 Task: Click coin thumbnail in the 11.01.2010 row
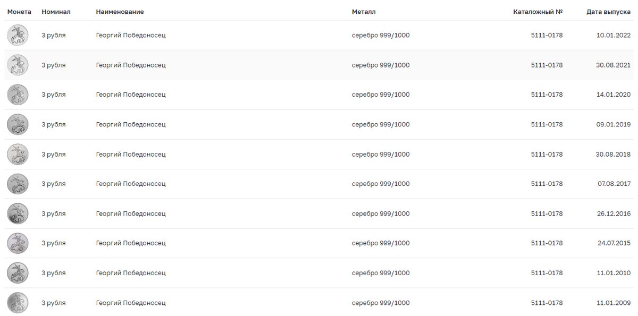tap(18, 274)
